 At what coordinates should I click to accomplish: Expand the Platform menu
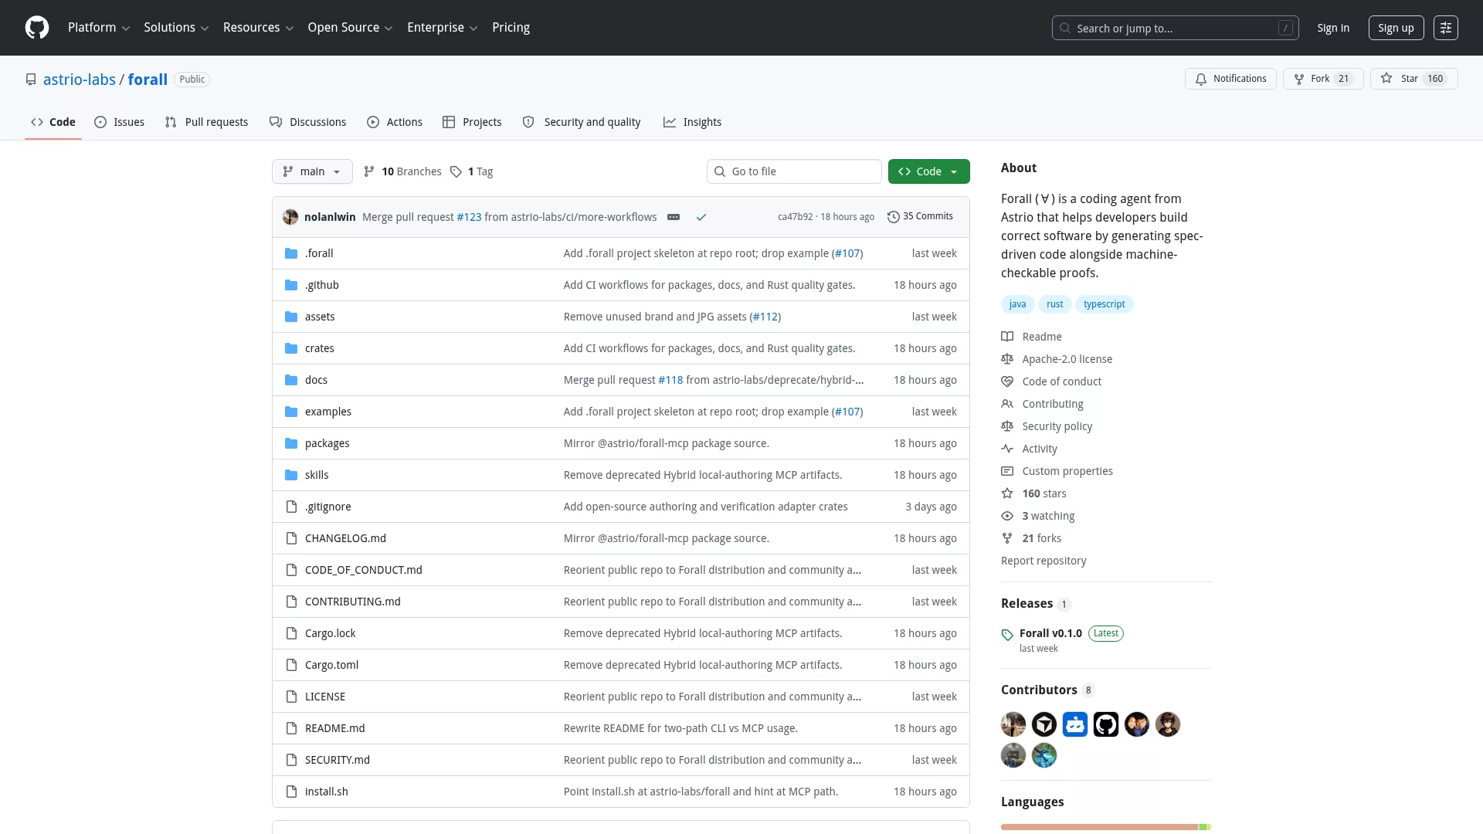click(99, 28)
